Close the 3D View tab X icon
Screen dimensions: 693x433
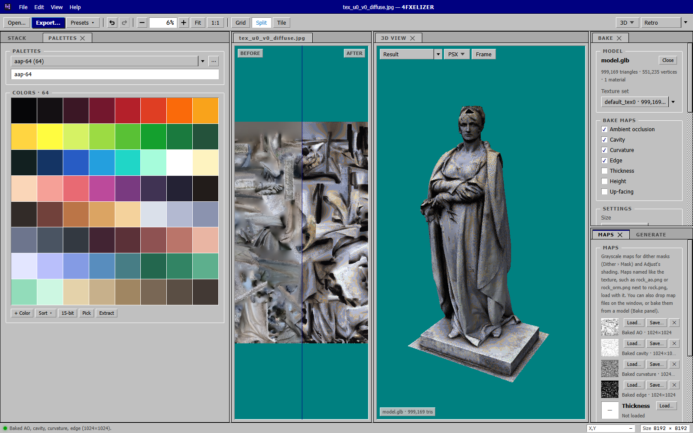point(412,38)
